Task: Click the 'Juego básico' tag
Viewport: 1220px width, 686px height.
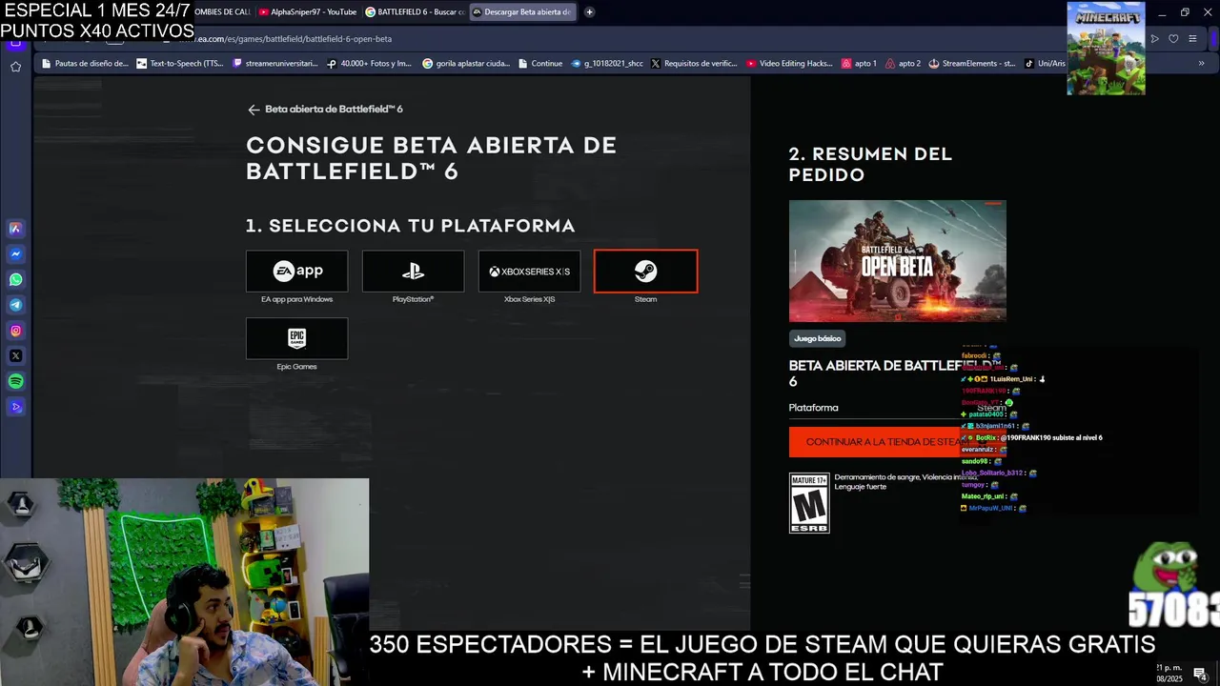Action: [818, 338]
